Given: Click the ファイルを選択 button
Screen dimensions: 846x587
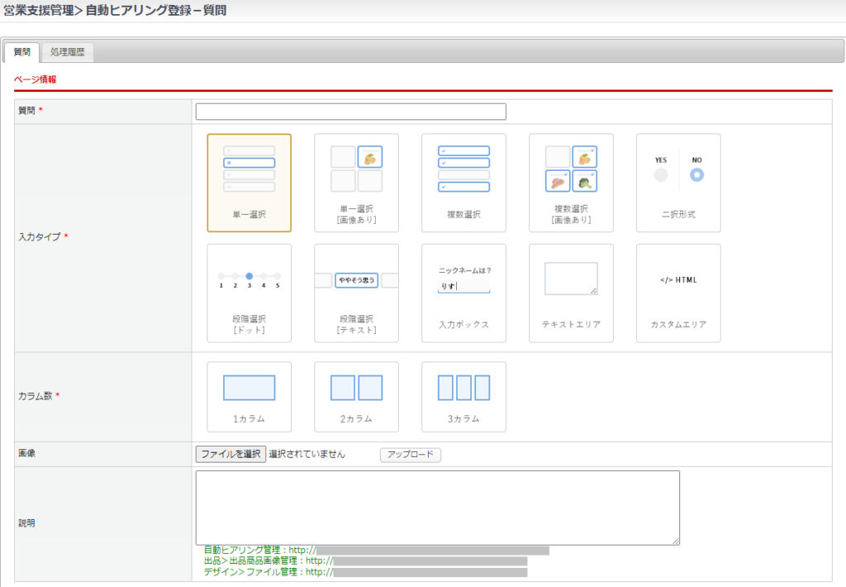Looking at the screenshot, I should point(231,454).
